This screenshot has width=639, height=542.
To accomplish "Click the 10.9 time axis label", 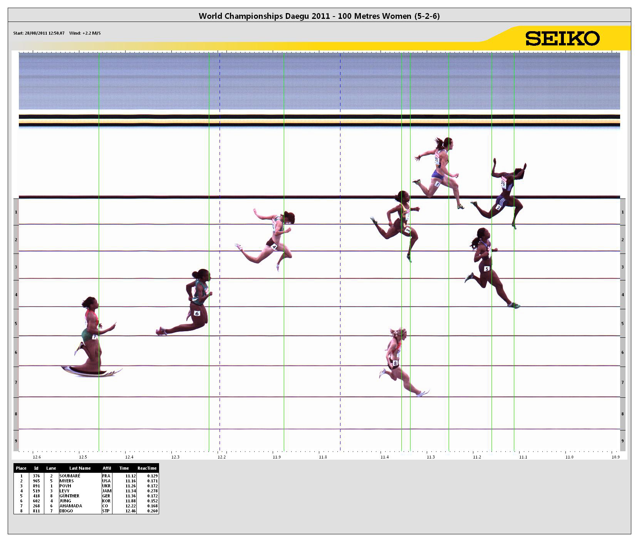I will [615, 457].
